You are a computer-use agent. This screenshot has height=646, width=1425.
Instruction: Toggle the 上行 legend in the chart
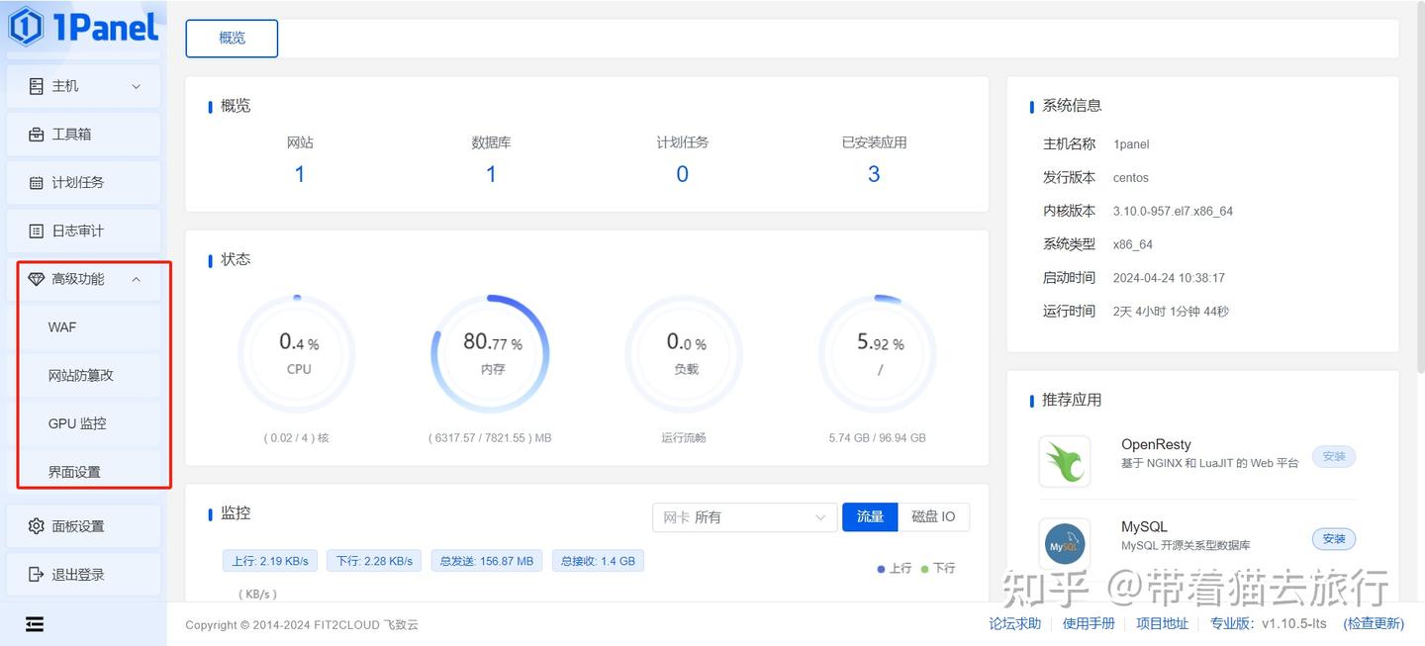tap(894, 568)
